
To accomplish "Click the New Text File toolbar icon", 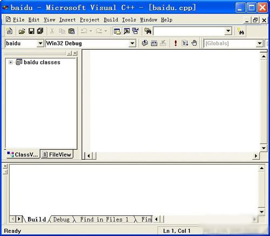I will (x=9, y=31).
